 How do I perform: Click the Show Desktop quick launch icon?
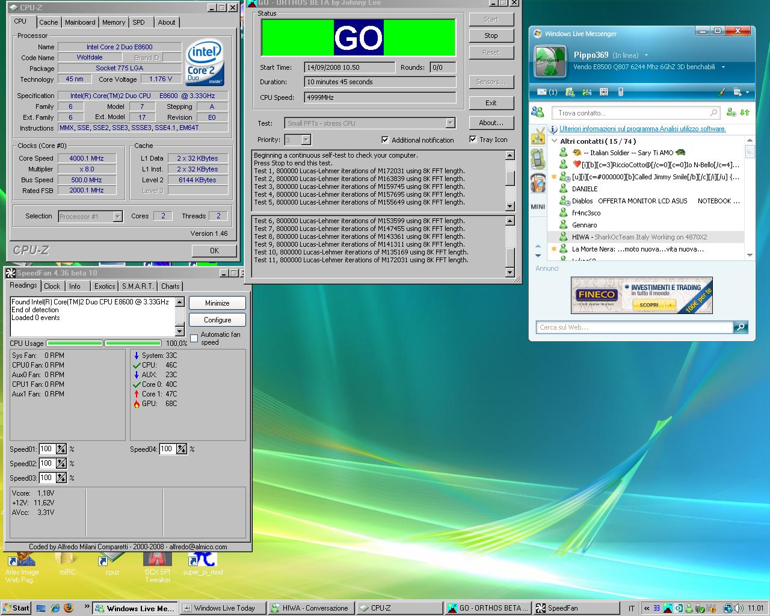click(41, 608)
